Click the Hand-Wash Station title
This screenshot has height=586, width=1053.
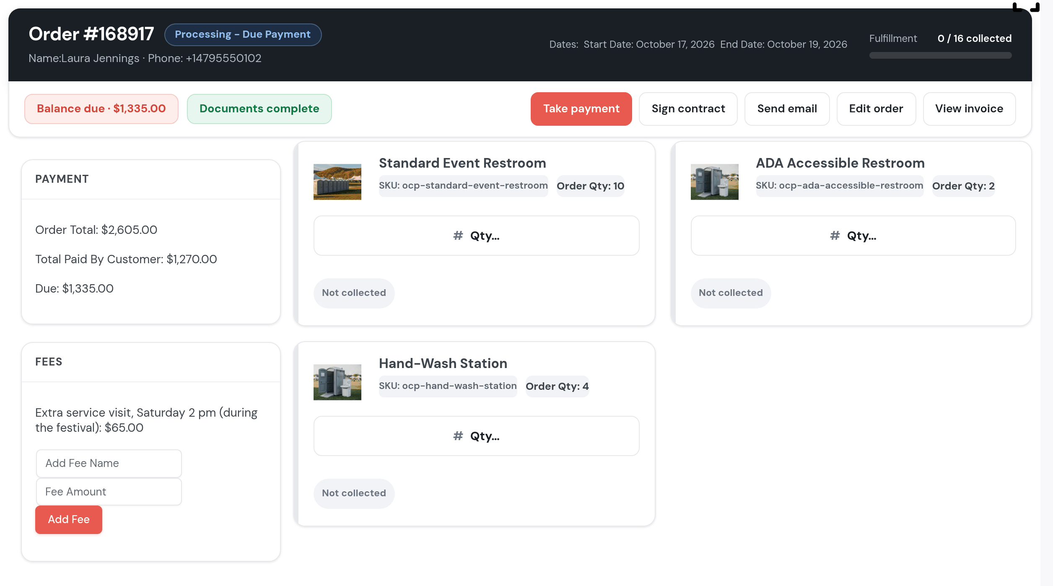[x=443, y=363]
